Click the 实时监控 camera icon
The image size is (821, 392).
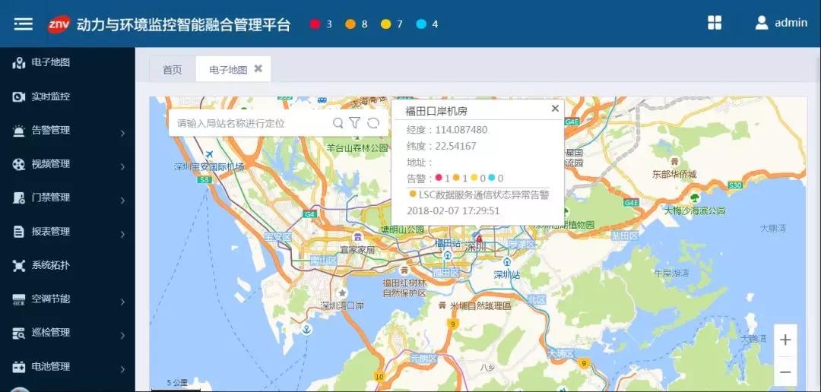(19, 96)
